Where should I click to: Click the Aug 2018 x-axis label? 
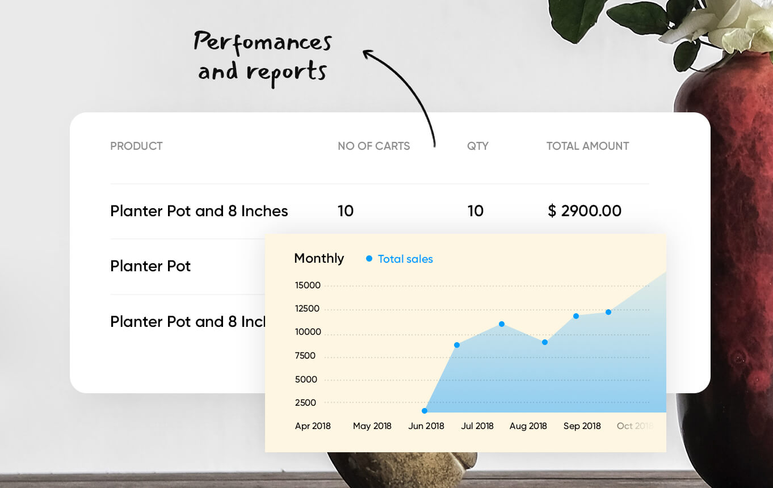pos(528,426)
